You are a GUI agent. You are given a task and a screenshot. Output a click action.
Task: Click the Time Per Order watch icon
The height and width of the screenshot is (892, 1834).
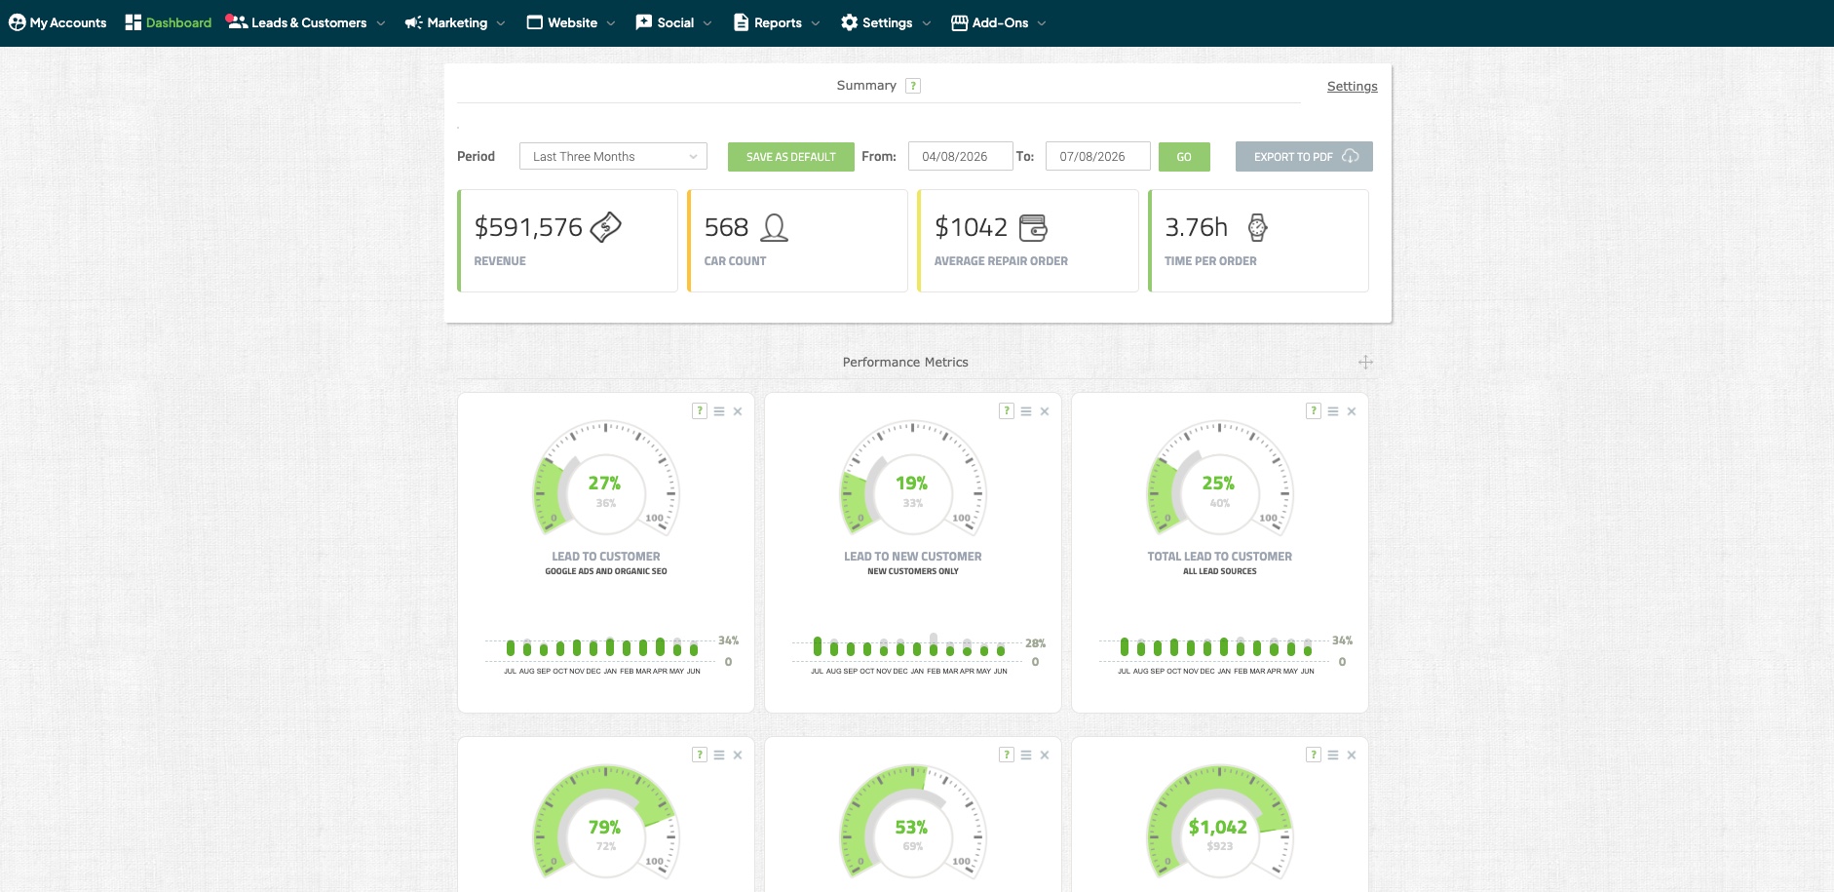[x=1258, y=227]
